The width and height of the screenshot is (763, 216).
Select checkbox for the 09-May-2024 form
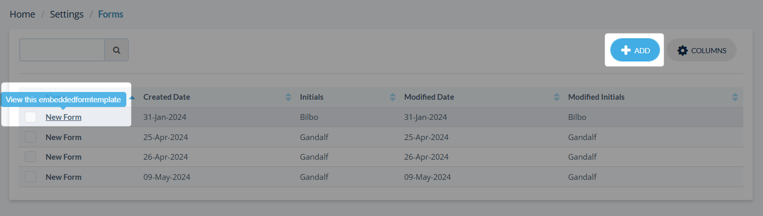point(31,177)
